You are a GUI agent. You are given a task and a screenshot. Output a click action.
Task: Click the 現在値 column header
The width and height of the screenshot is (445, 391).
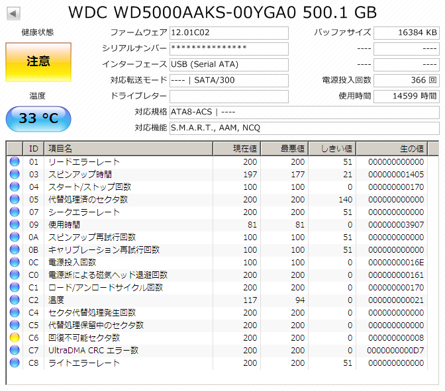pos(237,149)
